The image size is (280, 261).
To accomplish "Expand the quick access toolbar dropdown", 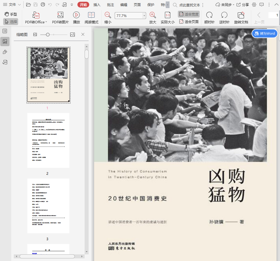I will click(72, 5).
